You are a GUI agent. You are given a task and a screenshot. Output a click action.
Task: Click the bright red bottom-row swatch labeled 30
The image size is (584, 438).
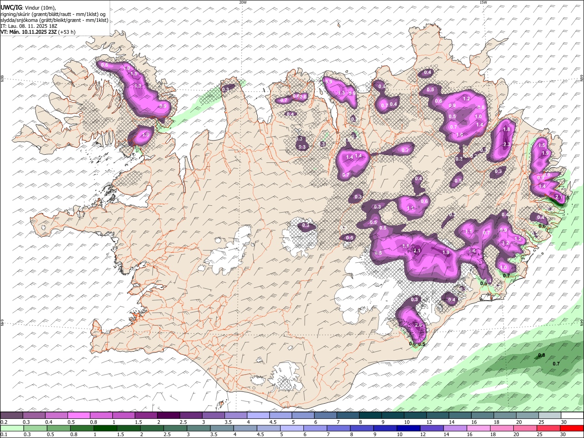point(572,428)
